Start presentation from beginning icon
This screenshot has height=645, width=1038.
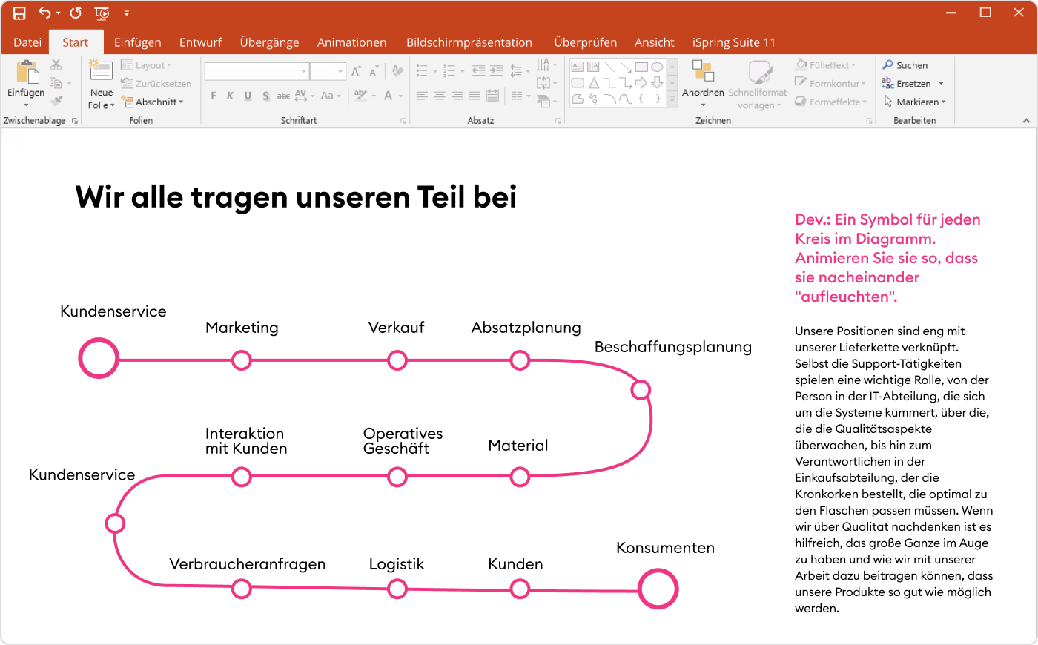102,13
